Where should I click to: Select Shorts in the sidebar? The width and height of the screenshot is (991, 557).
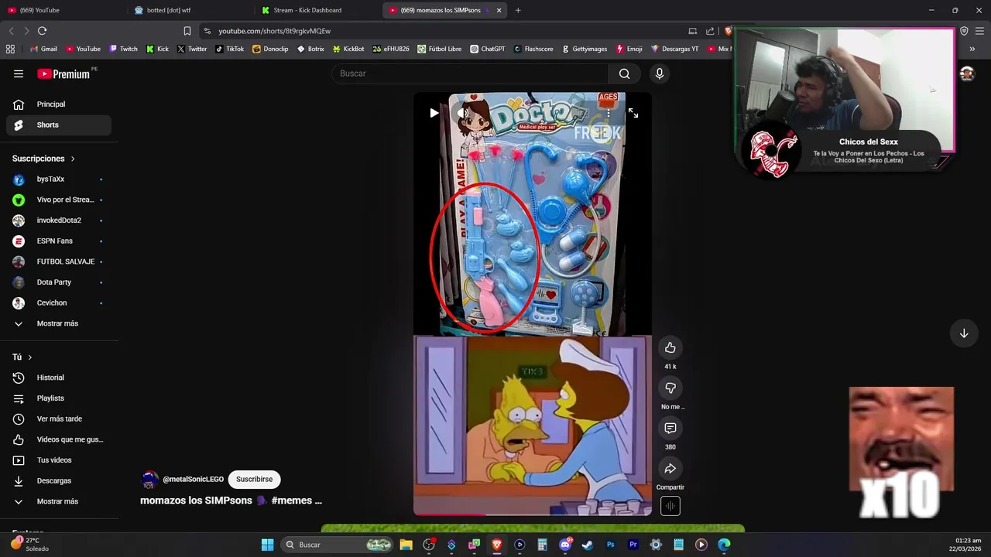59,125
